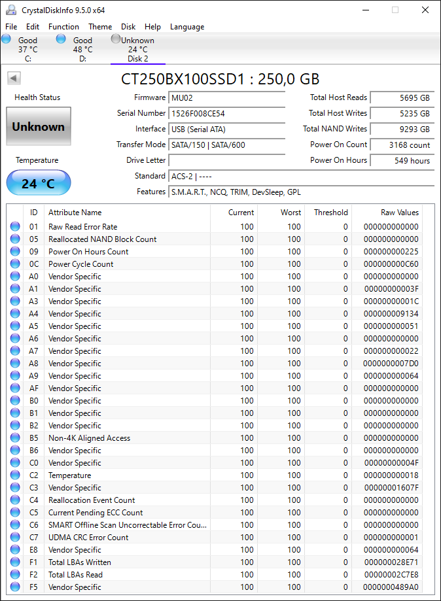Click raw value 000000000C60

pyautogui.click(x=391, y=264)
